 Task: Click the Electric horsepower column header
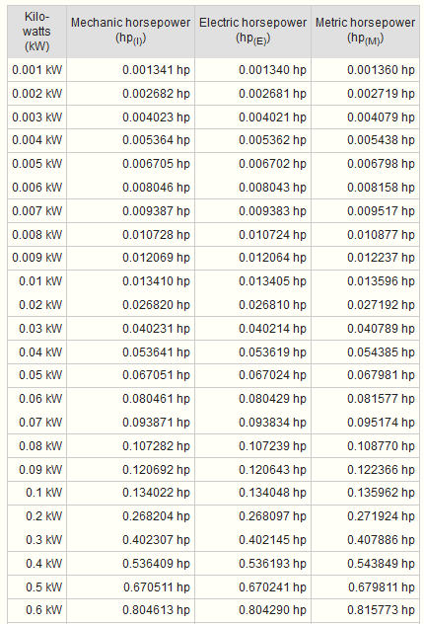point(252,32)
